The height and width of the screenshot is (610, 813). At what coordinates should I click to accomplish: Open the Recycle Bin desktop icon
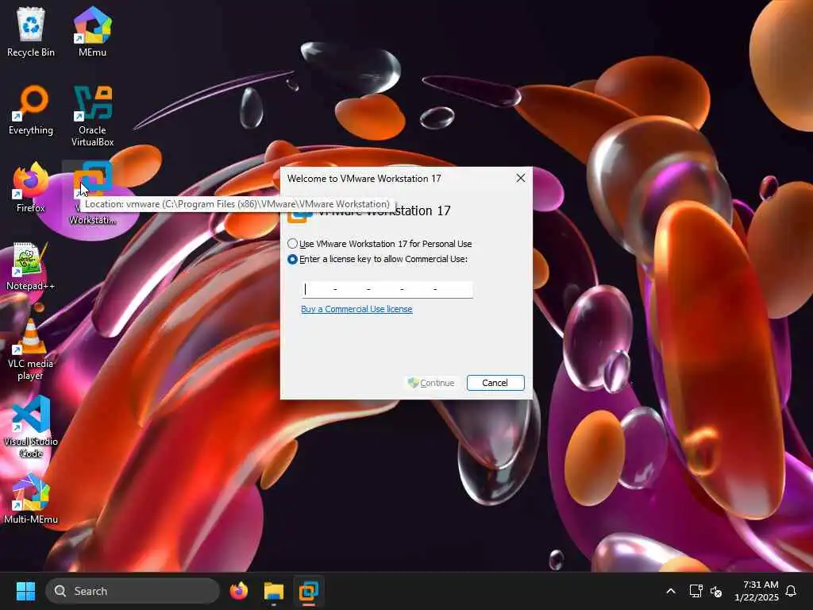31,31
